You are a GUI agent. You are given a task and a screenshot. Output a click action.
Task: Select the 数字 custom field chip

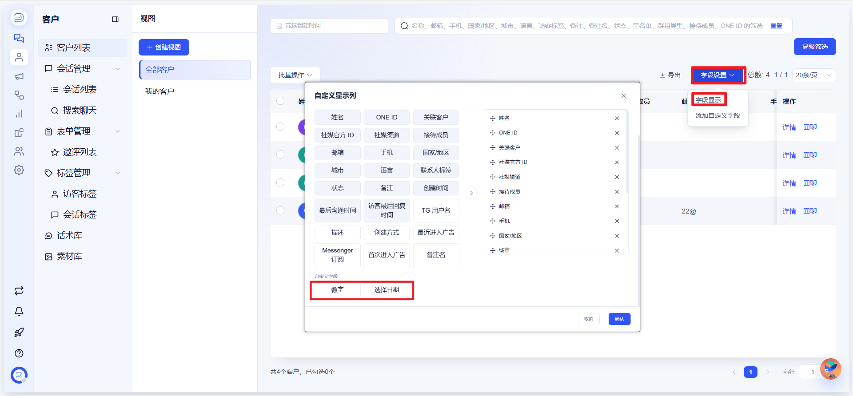[x=337, y=290]
